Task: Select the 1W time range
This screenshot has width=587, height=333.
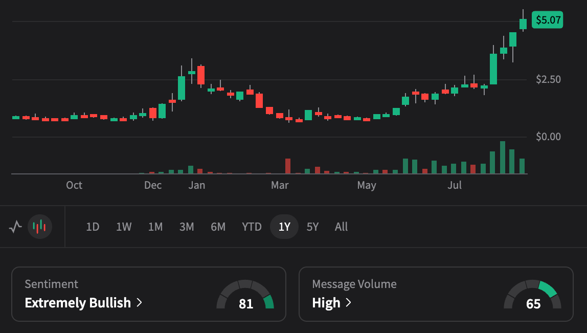Action: [x=124, y=227]
